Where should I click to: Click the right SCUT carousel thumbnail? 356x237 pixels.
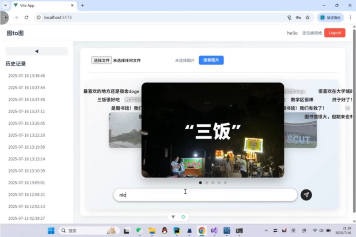[300, 130]
